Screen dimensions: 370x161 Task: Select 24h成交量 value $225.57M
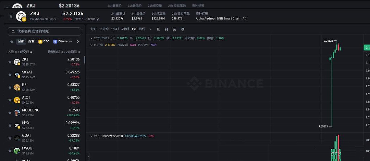coord(158,18)
